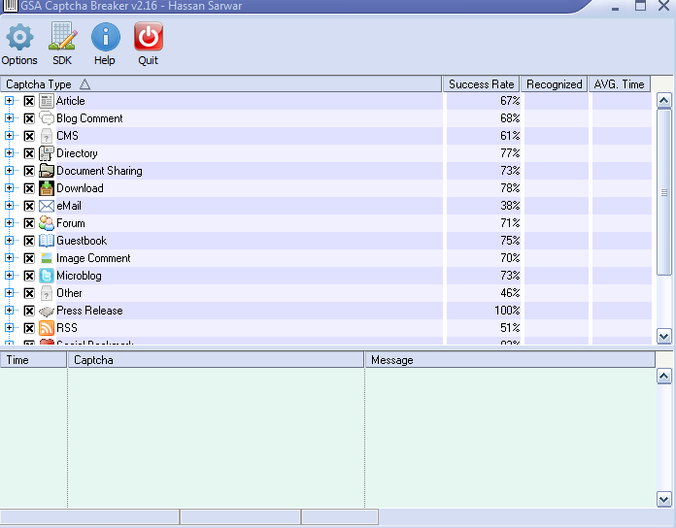Click the Image Comment picture icon
This screenshot has width=676, height=528.
tap(47, 258)
